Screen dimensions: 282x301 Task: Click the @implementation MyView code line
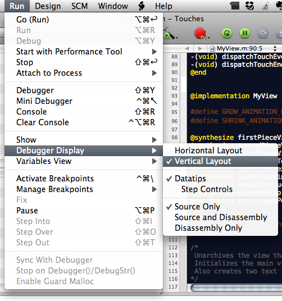click(x=234, y=96)
